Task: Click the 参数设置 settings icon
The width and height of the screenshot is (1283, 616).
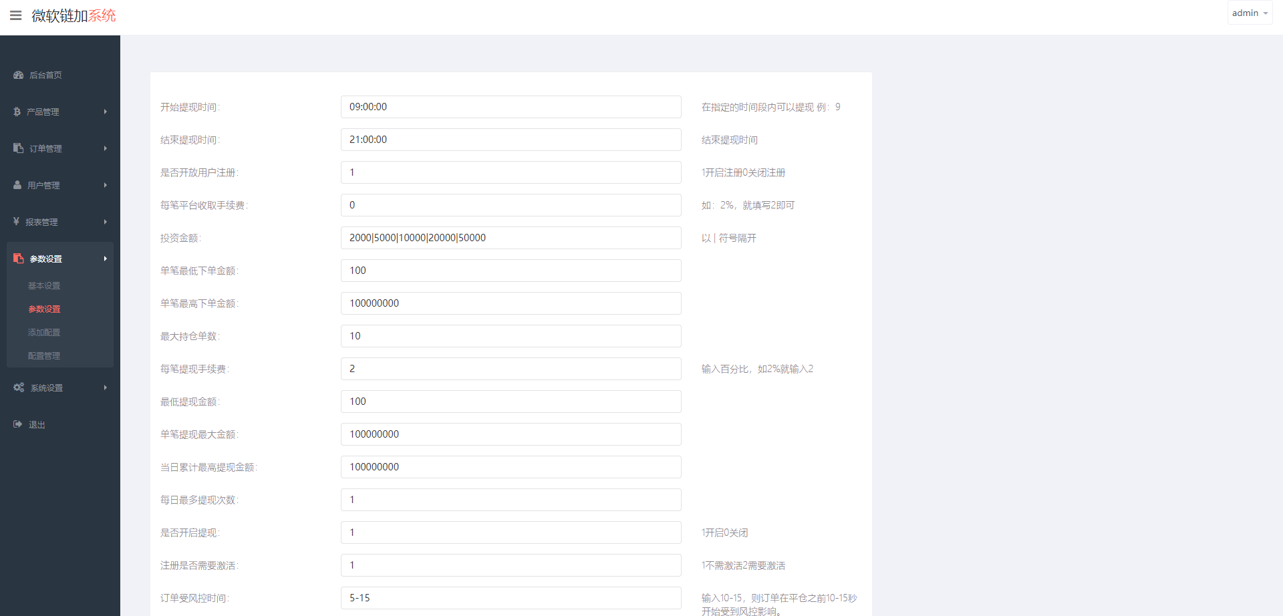Action: 18,259
